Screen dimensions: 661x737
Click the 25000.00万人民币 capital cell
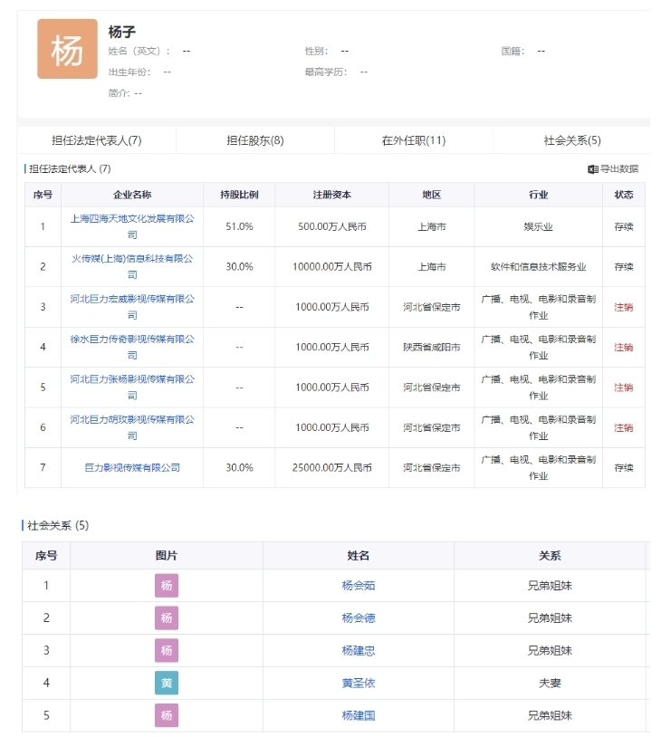tap(332, 468)
